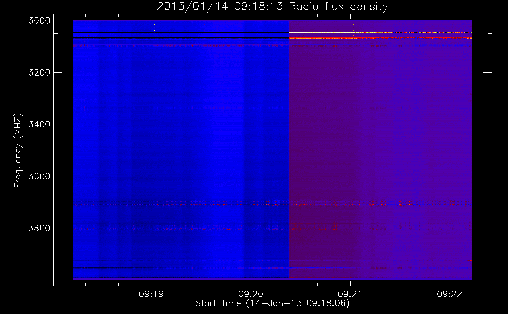The height and width of the screenshot is (314, 508).
Task: Select the 3200 frequency tick label
Action: [39, 73]
